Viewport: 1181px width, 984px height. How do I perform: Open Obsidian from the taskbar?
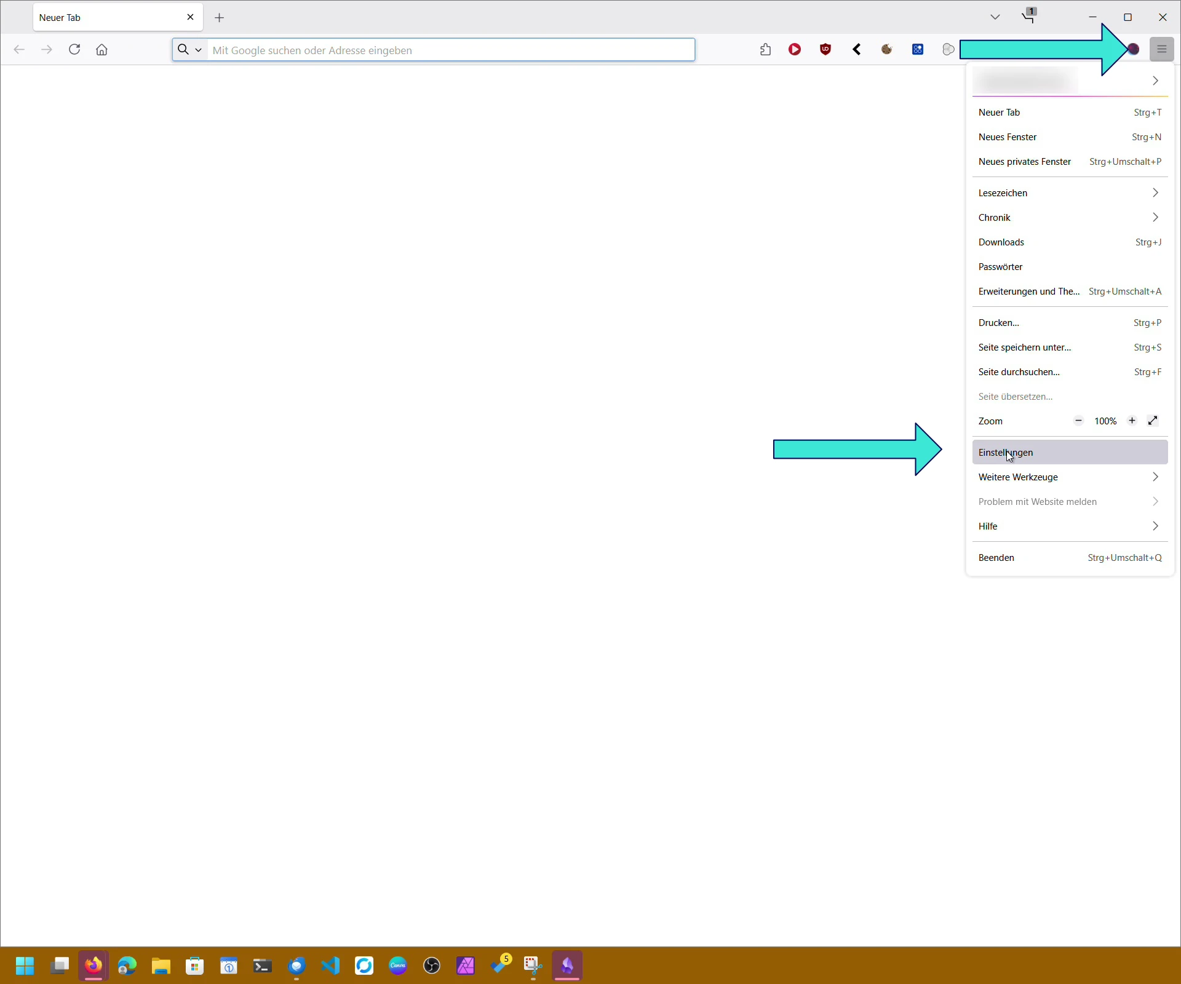(567, 966)
